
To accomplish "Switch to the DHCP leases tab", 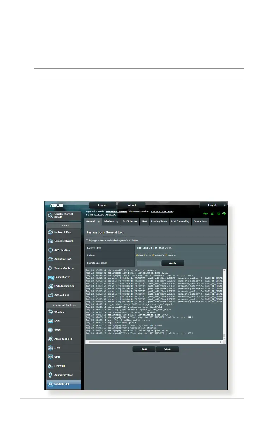I will click(130, 222).
